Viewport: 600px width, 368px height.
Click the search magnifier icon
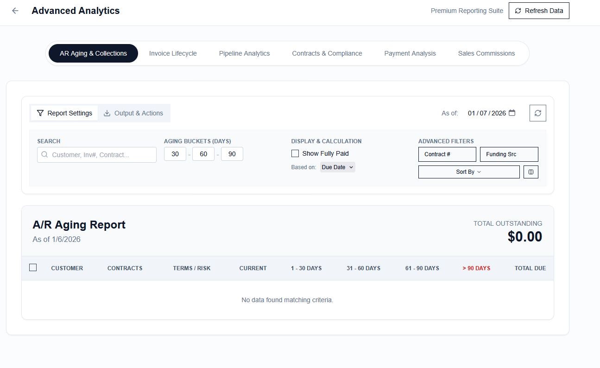coord(44,154)
